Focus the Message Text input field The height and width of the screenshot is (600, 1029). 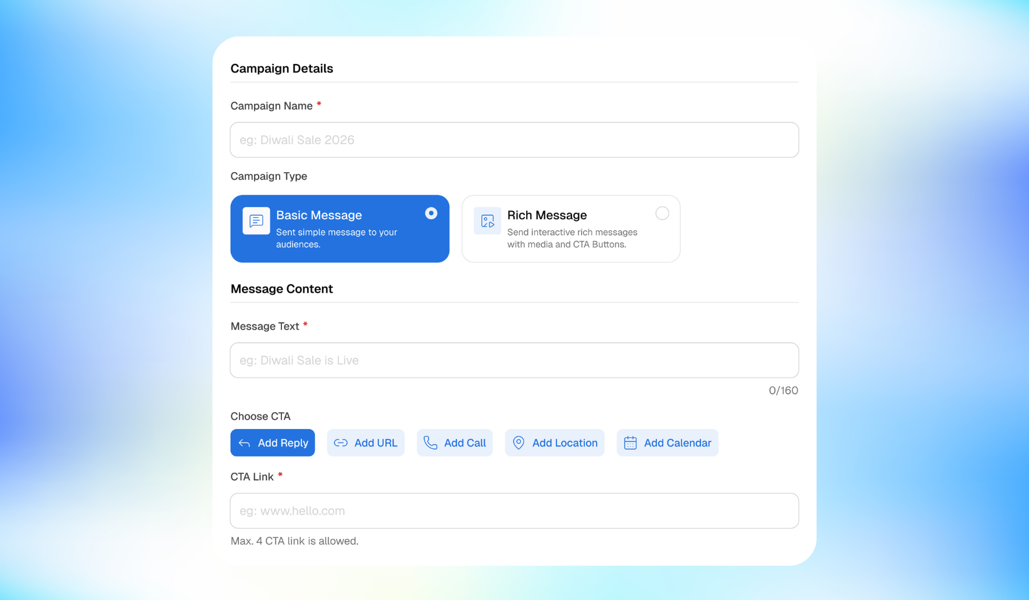pyautogui.click(x=514, y=360)
